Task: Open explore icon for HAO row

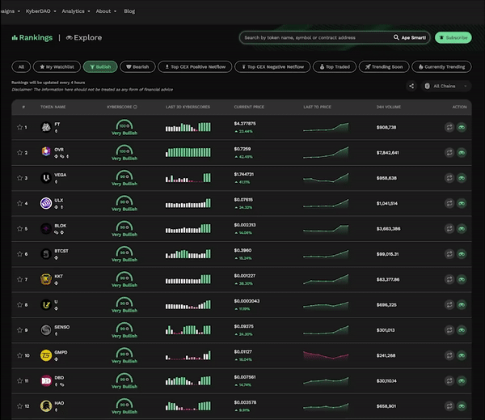Action: pos(462,406)
